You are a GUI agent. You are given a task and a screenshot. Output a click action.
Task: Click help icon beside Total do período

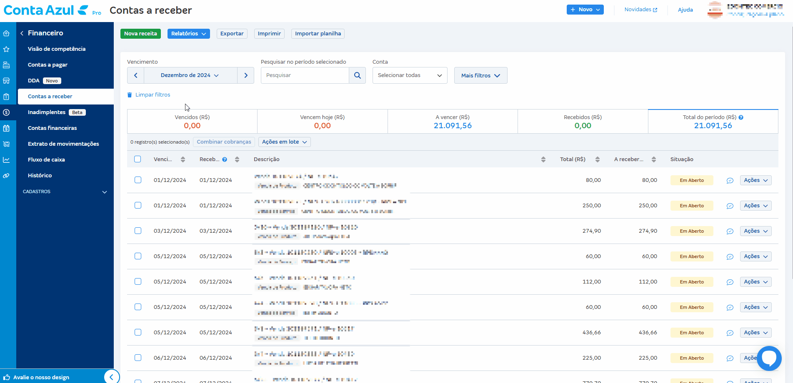pos(741,117)
